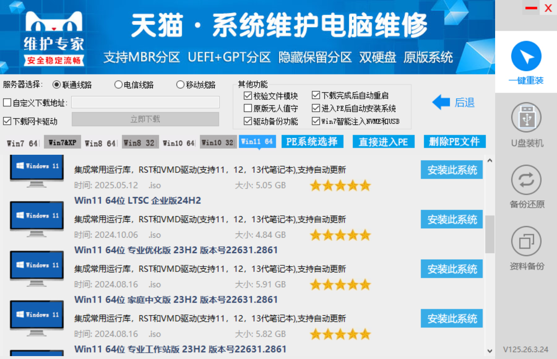Switch to the Win8 64 tab
The height and width of the screenshot is (359, 557).
(x=100, y=143)
